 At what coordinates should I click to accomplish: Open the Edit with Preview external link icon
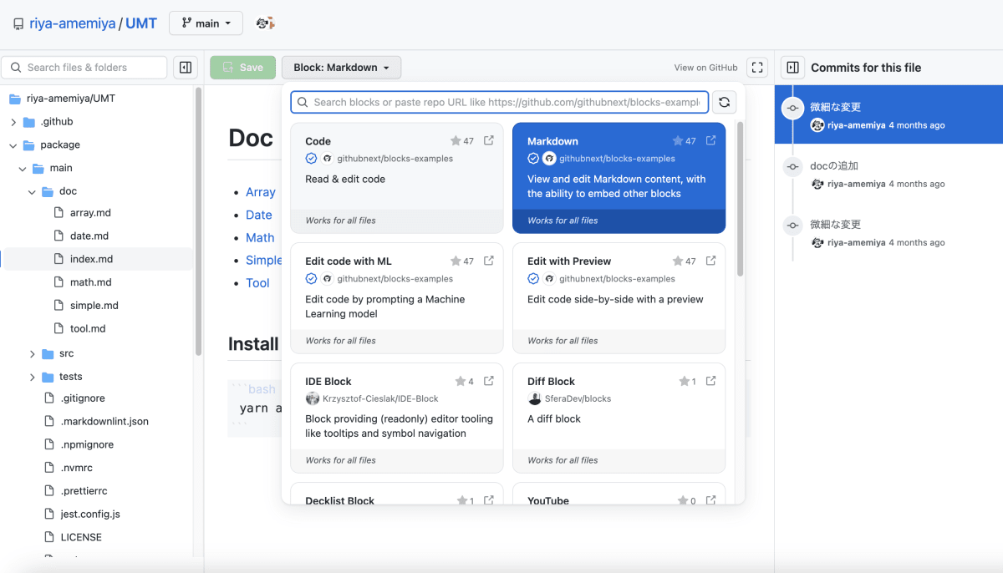click(710, 261)
